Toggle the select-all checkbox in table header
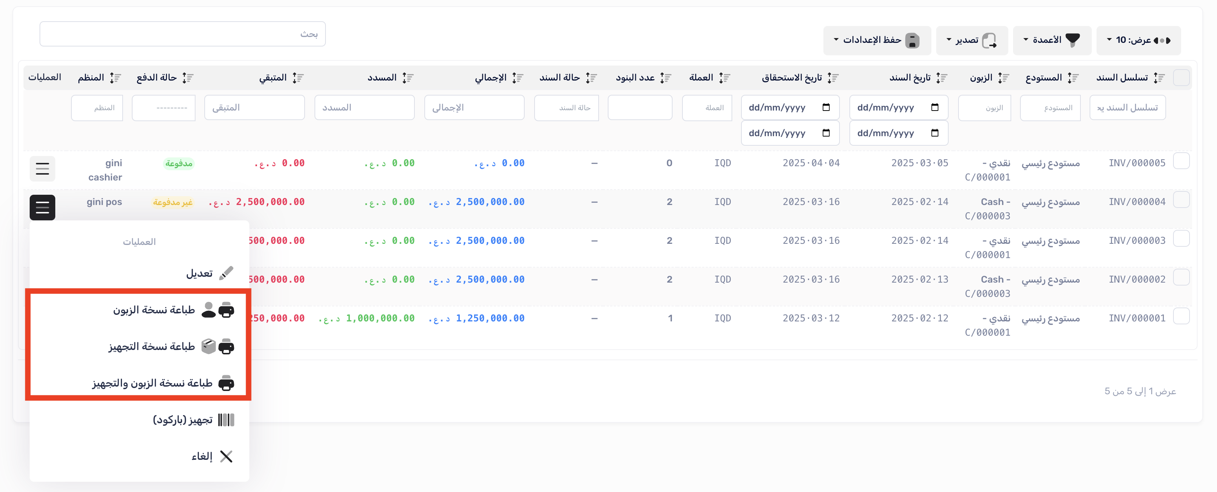Screen dimensions: 1217x492 tap(1181, 78)
